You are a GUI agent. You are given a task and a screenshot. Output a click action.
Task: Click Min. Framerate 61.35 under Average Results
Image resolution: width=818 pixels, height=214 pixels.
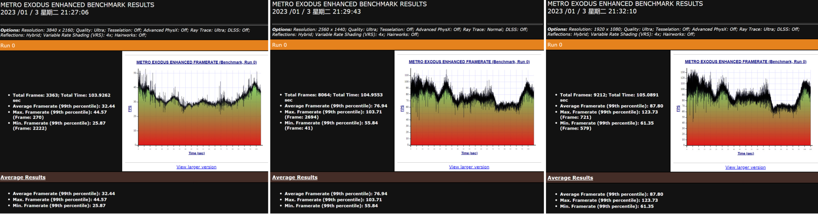(x=607, y=206)
